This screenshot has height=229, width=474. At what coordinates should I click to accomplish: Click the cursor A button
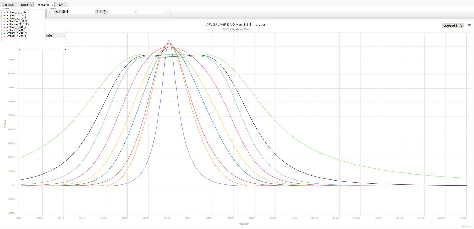57,12
